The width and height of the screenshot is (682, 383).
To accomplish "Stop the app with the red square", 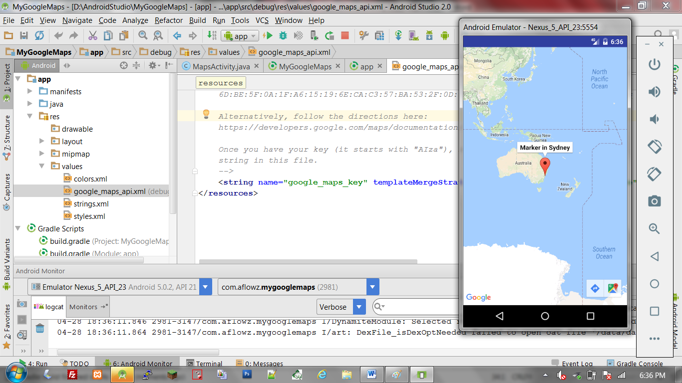I will click(344, 35).
